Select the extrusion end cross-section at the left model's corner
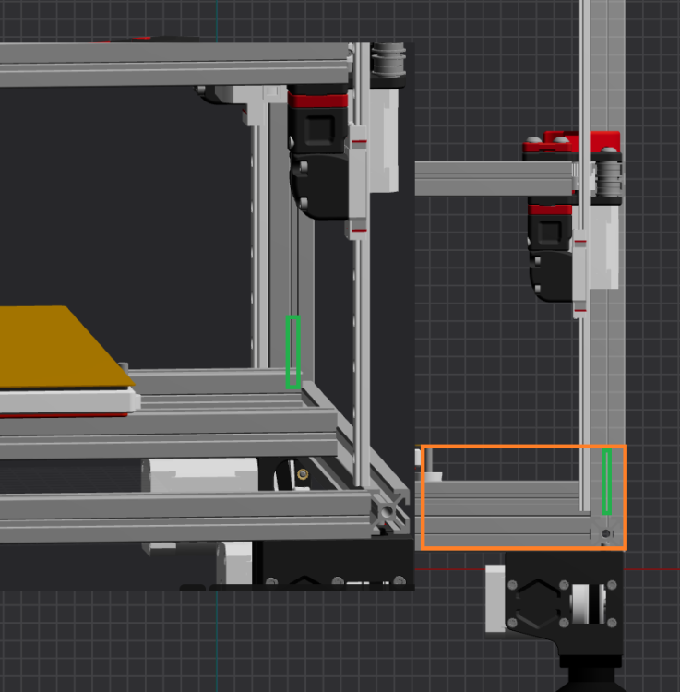Screen dimensions: 680x692 (389, 511)
